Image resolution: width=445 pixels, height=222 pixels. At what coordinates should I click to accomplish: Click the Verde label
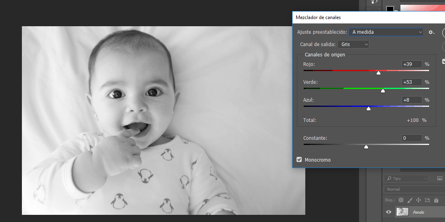pyautogui.click(x=310, y=82)
